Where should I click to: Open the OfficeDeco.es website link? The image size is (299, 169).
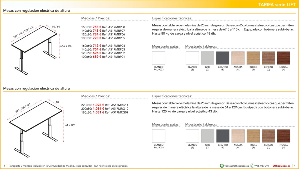click(282, 166)
